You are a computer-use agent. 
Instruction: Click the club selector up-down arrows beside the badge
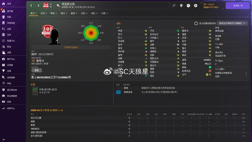coord(51,6)
